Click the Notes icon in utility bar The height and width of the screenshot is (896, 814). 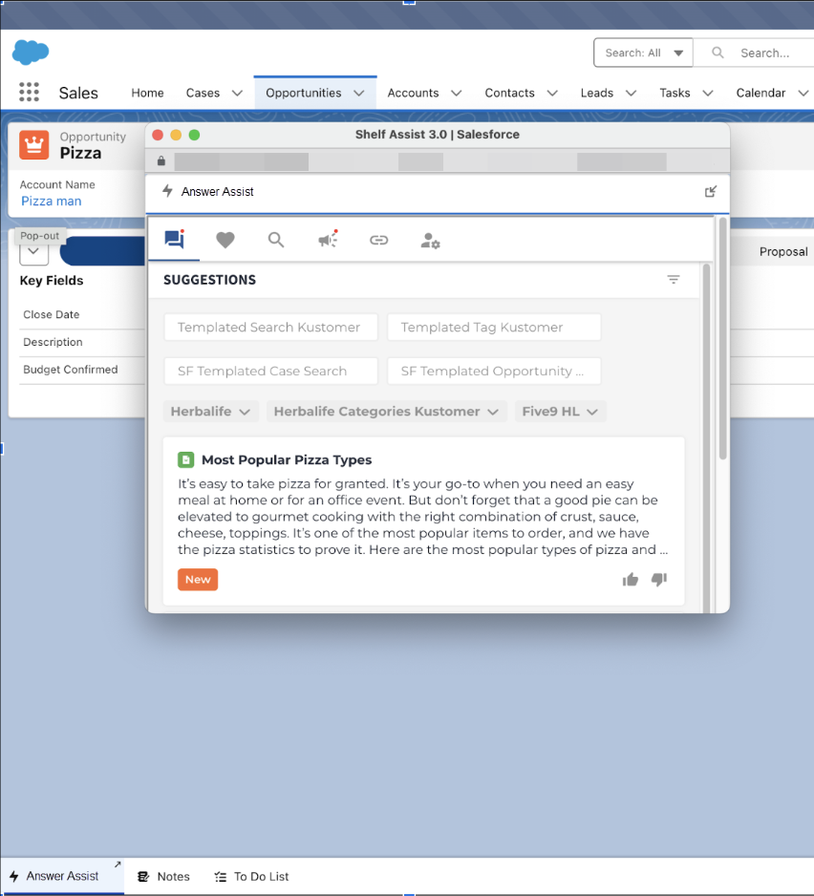coord(143,876)
